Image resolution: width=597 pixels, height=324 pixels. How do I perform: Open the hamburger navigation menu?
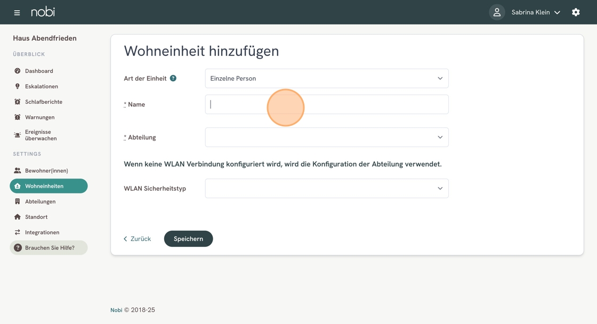[x=17, y=13]
